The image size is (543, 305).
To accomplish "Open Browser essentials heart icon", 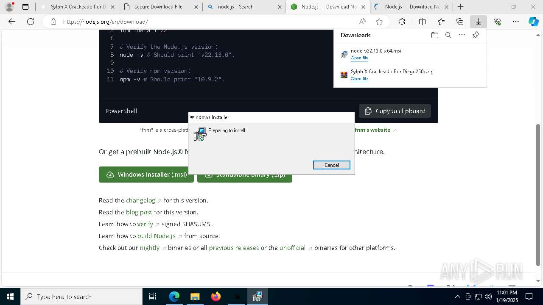I will point(497,22).
